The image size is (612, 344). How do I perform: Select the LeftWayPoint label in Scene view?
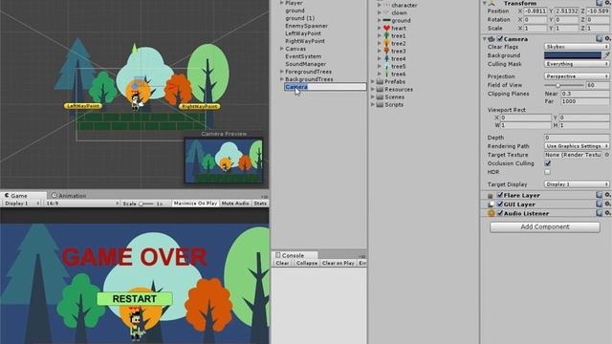point(83,106)
